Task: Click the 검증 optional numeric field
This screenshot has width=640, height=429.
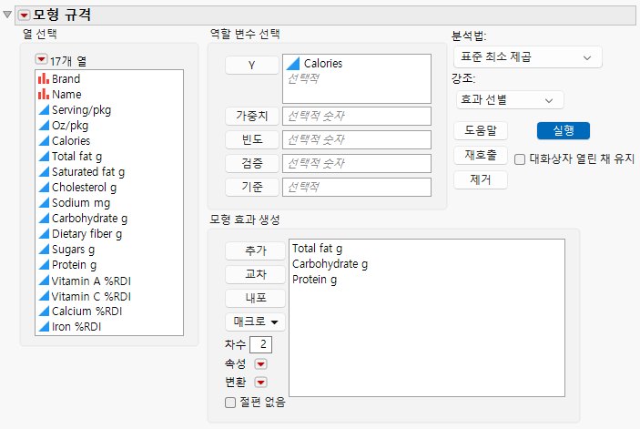Action: [x=357, y=164]
